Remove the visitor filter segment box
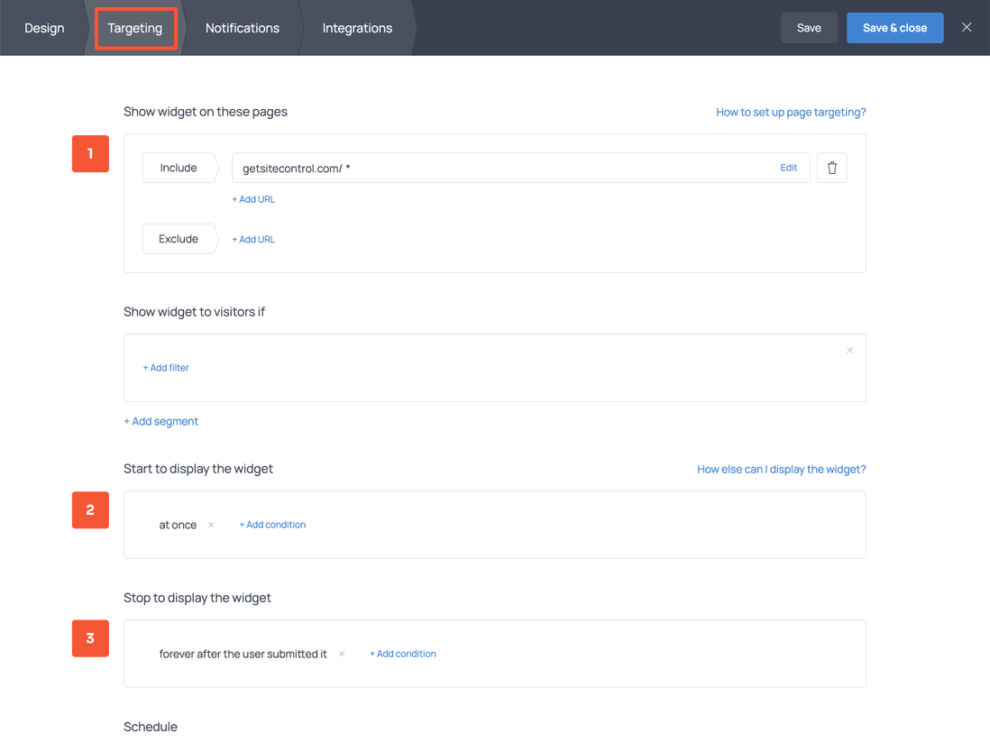Screen dimensions: 990x742 tap(849, 351)
